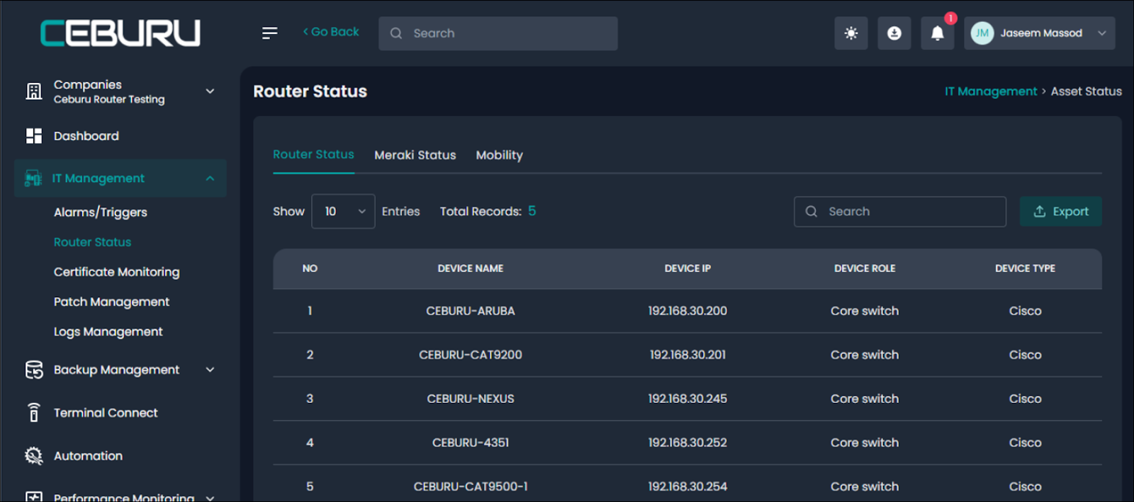The image size is (1134, 502).
Task: Select the CEBURU-CAT9500-1 device name
Action: click(471, 486)
